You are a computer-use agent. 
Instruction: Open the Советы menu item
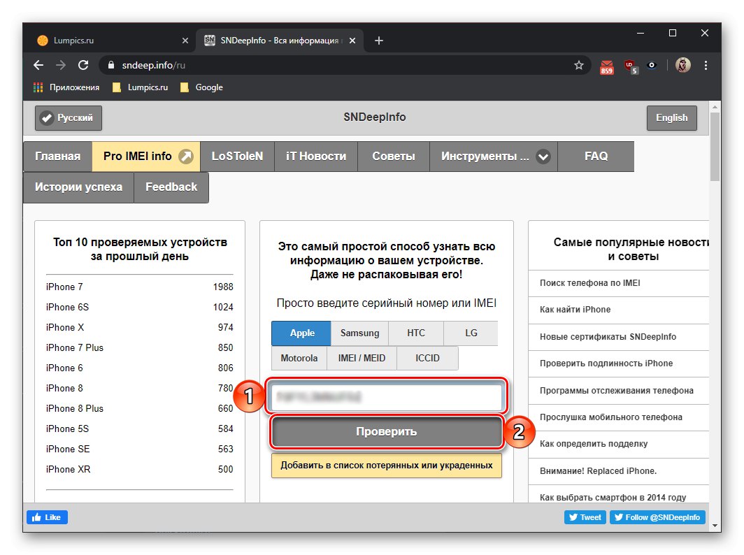pos(394,156)
